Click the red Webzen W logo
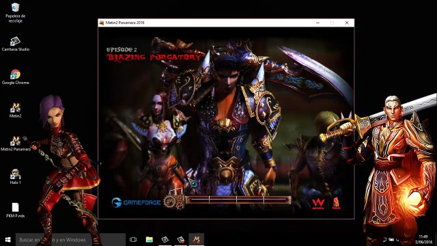The image size is (437, 246). pyautogui.click(x=318, y=203)
